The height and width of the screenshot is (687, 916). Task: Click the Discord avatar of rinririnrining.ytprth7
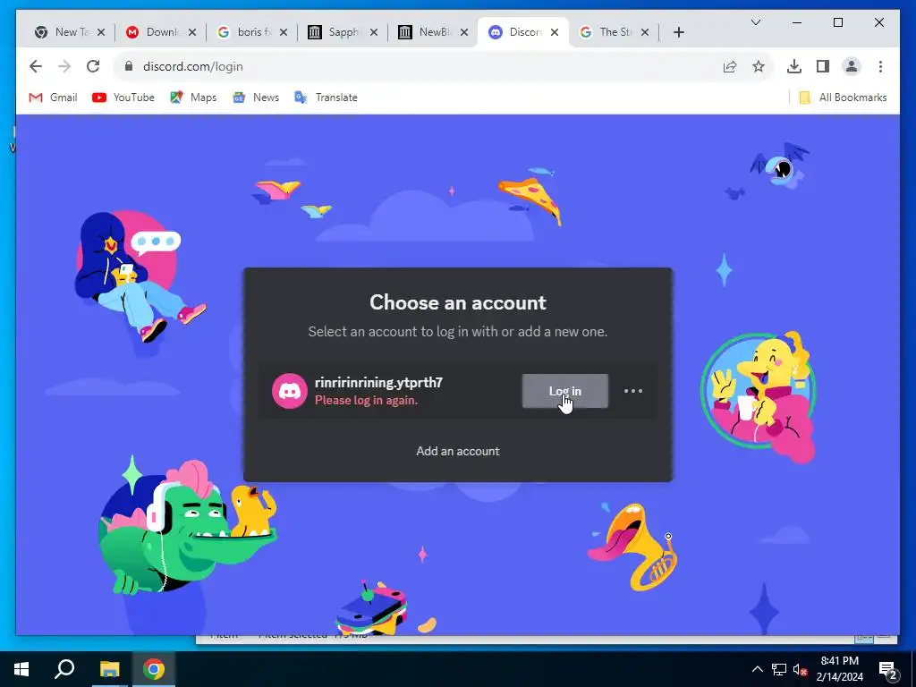[x=289, y=391]
